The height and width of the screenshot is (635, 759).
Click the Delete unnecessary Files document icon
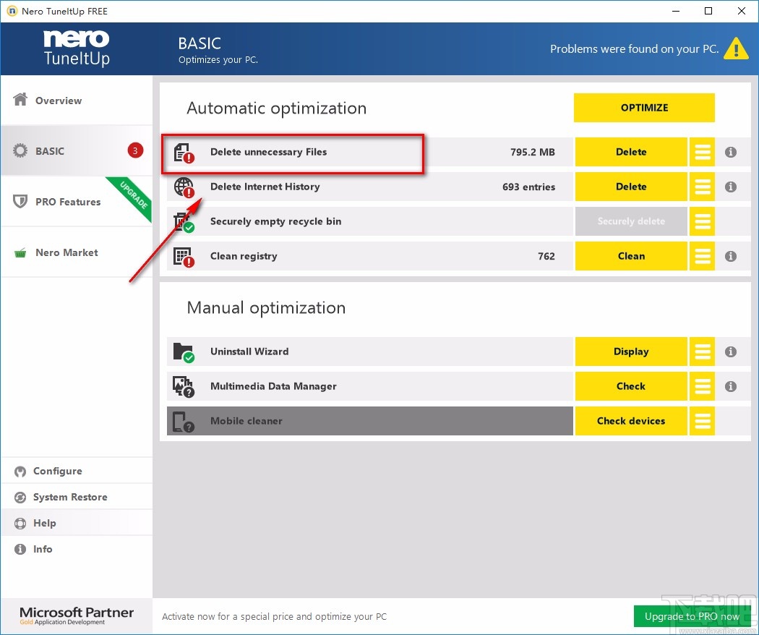[184, 153]
